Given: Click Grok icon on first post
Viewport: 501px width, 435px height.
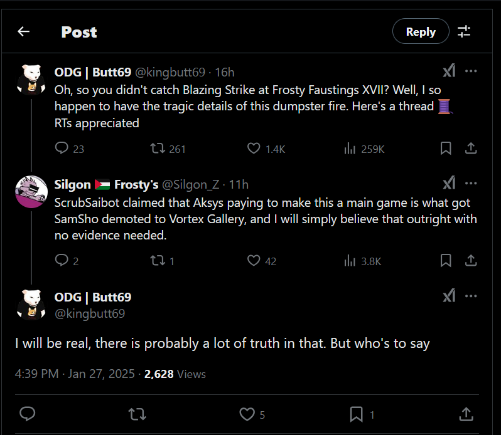Looking at the screenshot, I should [449, 71].
